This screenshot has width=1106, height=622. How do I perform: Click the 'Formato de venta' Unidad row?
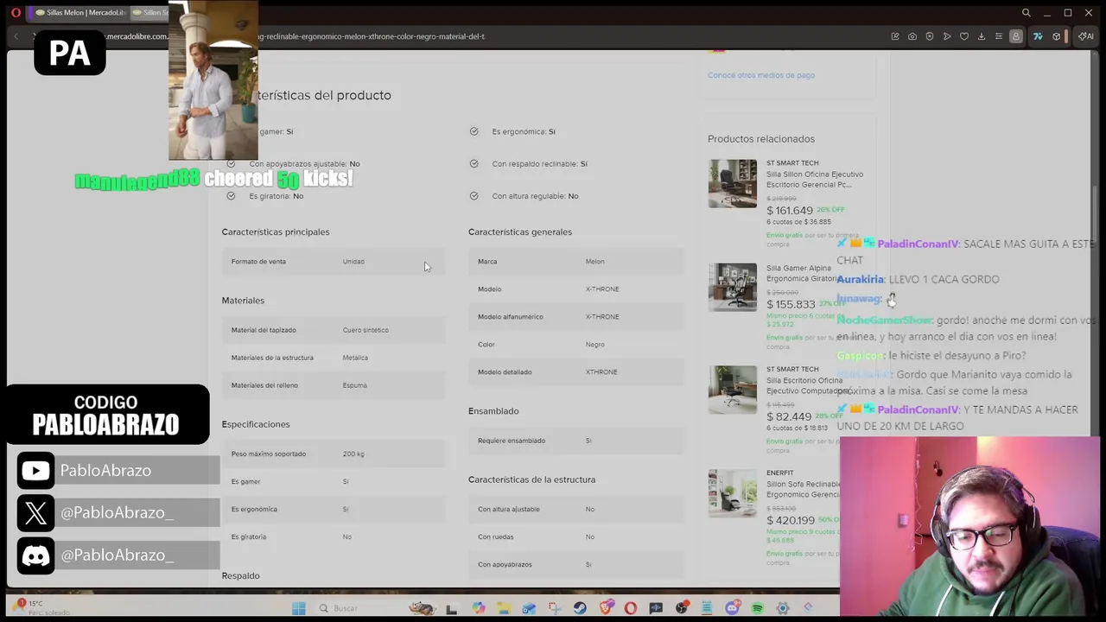click(x=333, y=262)
